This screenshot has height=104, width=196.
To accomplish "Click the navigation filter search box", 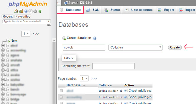I will (27, 21).
